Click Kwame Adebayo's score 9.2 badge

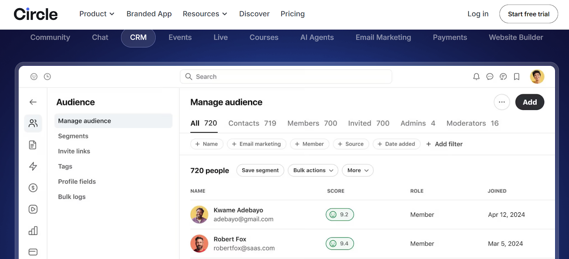point(340,215)
